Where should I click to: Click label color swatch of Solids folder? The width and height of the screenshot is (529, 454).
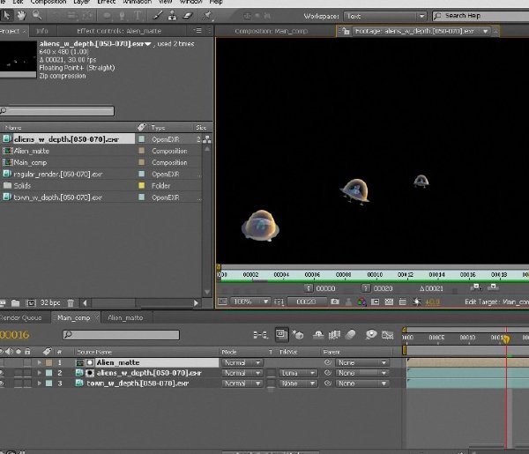click(142, 185)
